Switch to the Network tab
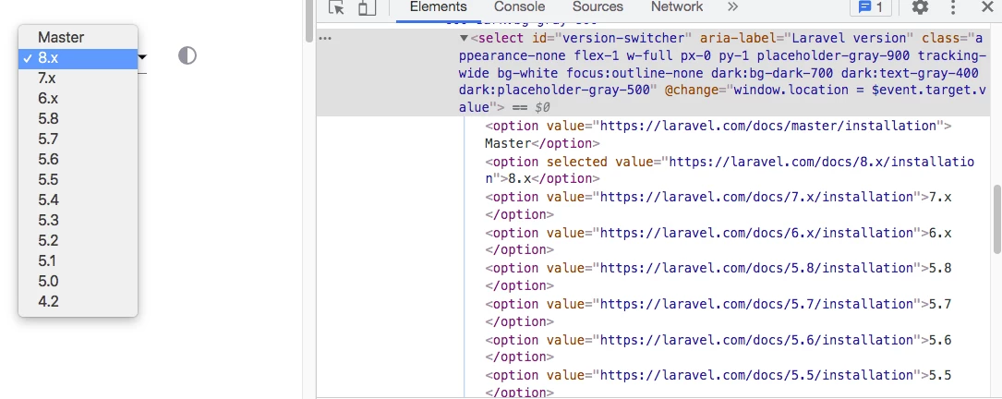 677,7
